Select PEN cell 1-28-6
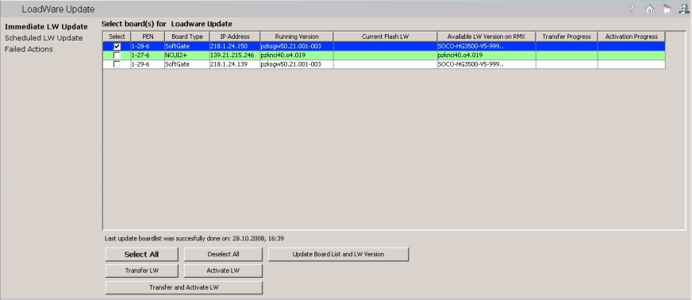 click(148, 46)
